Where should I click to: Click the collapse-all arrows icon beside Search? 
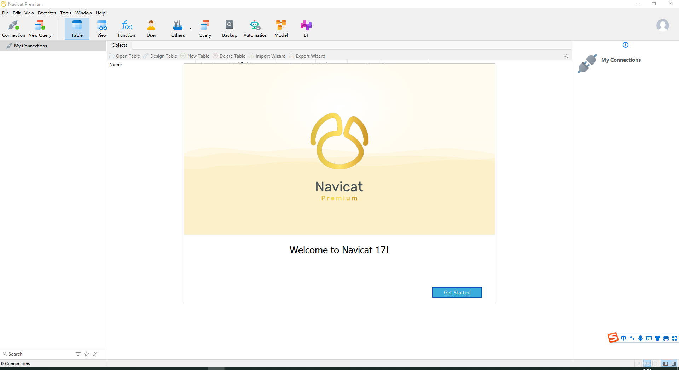(x=95, y=354)
